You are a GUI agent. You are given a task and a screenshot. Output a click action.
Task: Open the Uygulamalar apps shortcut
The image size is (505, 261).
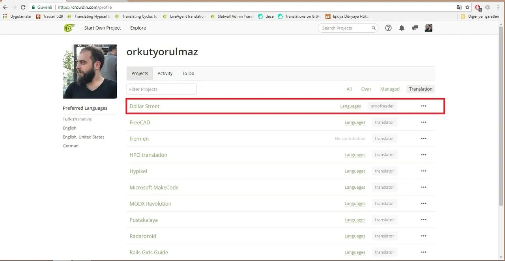[x=17, y=17]
